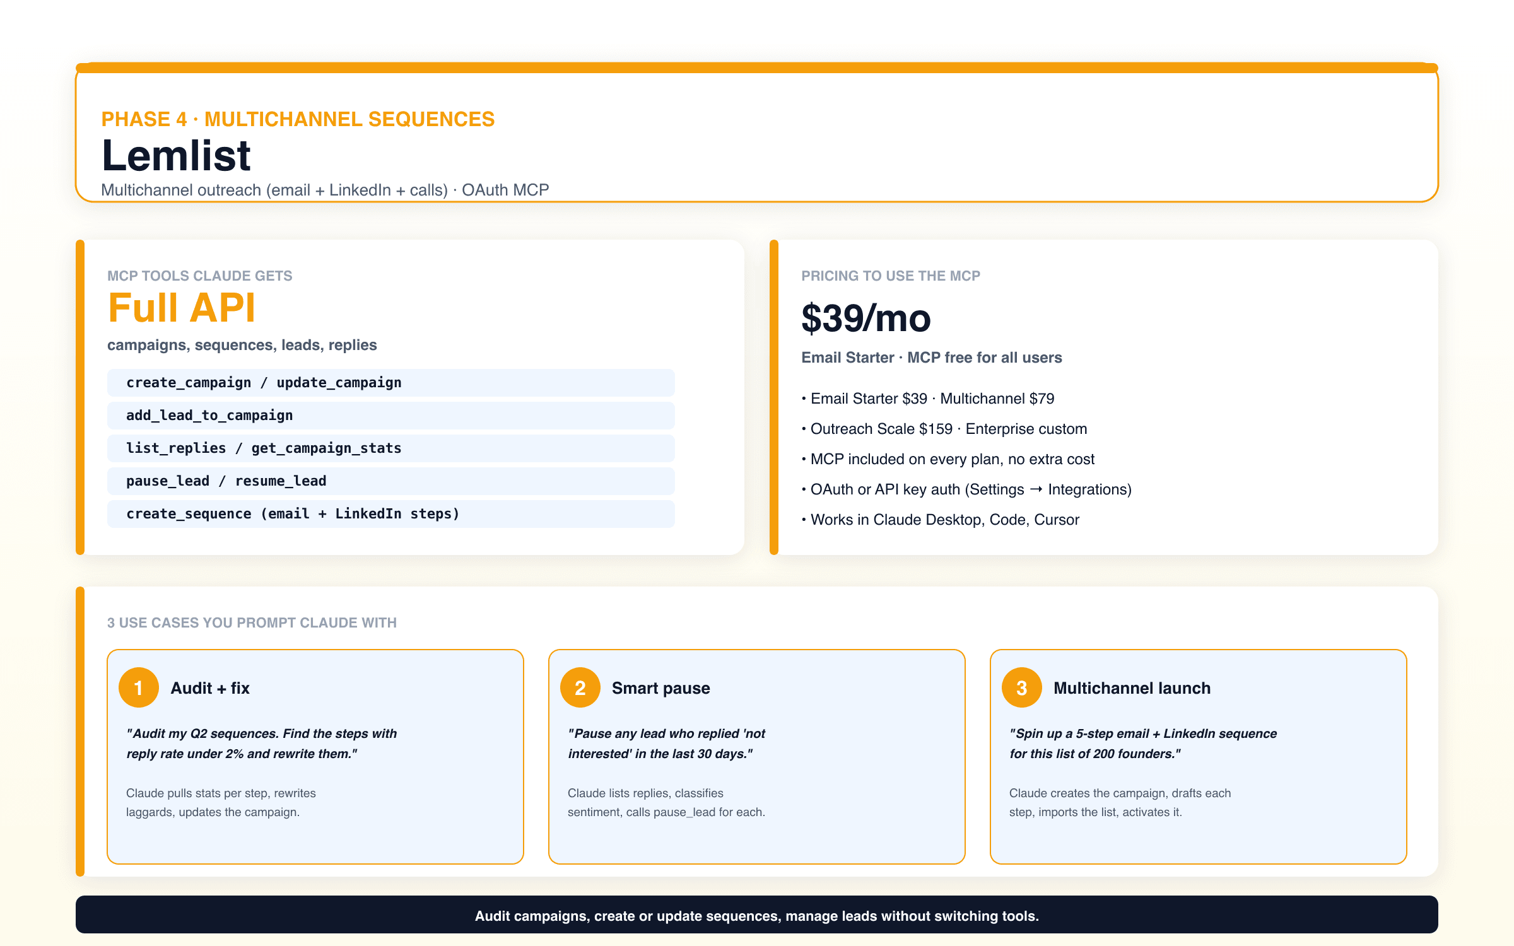
Task: Click the orange number 1 badge
Action: click(x=138, y=687)
